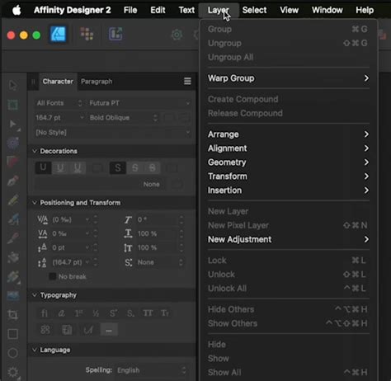Select the Vector Crop tool

(x=12, y=314)
